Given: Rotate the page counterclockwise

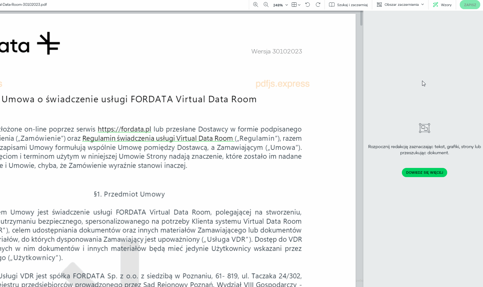Looking at the screenshot, I should pyautogui.click(x=308, y=5).
